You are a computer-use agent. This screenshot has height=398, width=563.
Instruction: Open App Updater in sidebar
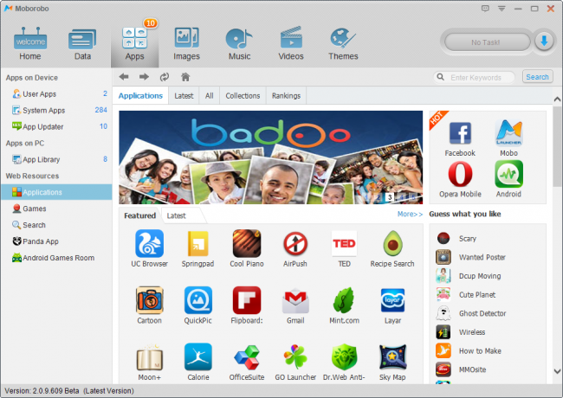tap(56, 126)
